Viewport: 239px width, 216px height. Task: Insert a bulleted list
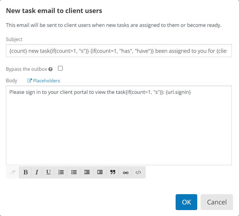point(74,172)
